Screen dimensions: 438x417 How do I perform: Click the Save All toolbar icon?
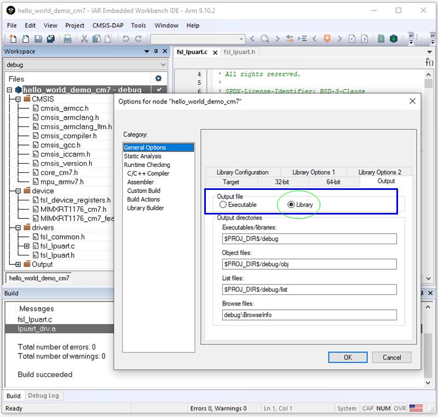click(x=50, y=39)
